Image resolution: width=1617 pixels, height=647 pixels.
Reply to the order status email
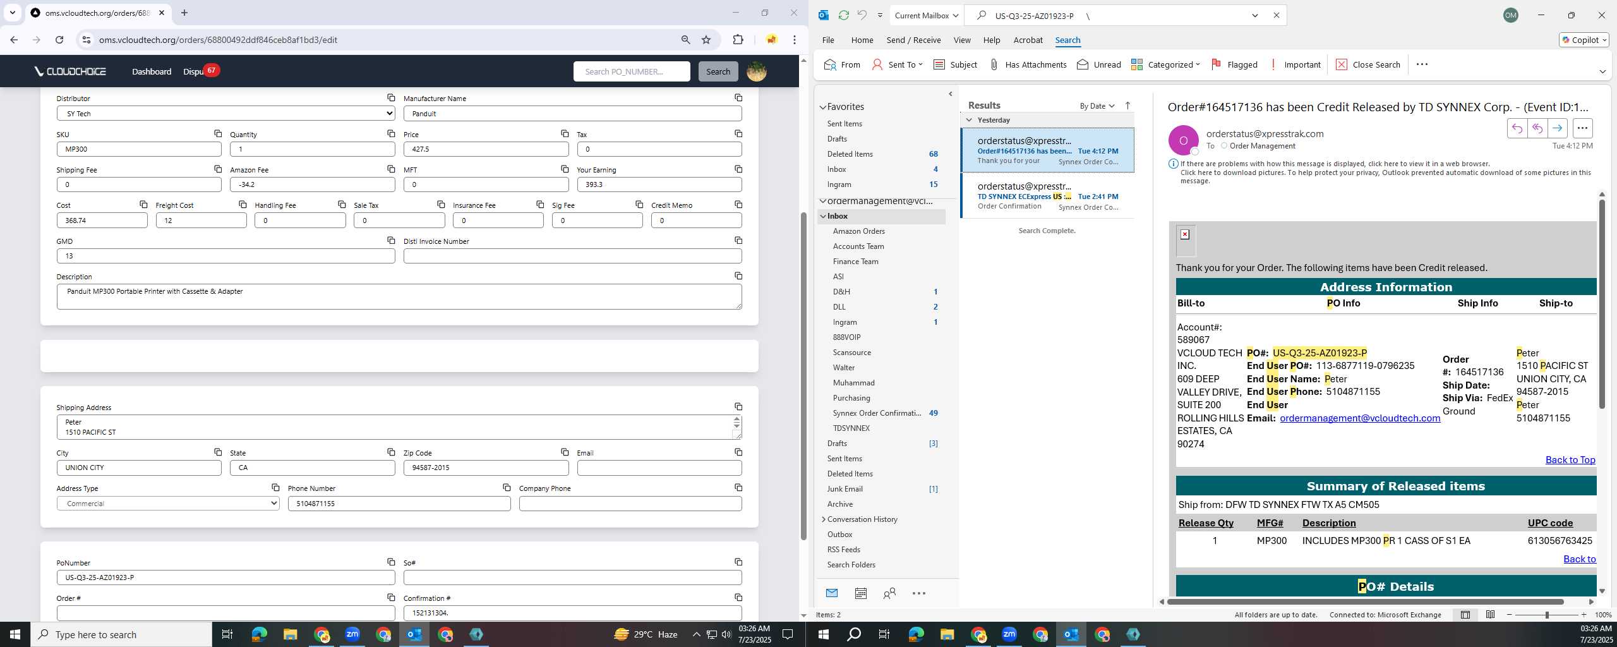[x=1517, y=128]
